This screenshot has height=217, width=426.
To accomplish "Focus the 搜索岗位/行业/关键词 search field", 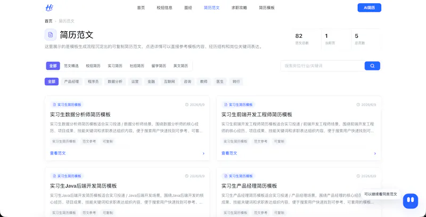I will pyautogui.click(x=323, y=66).
